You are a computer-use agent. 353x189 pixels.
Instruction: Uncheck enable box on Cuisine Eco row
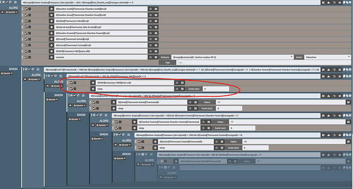point(26,45)
